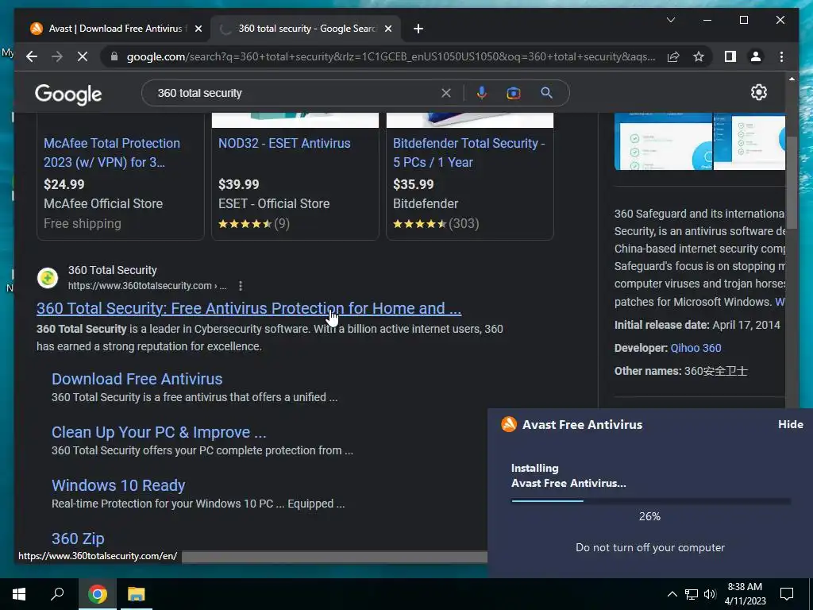This screenshot has height=610, width=813.
Task: Open the 360 Zip sitelink
Action: tap(78, 539)
